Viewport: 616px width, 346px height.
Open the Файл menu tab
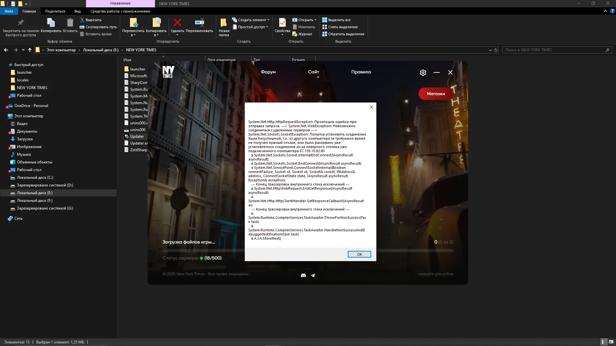[x=9, y=11]
